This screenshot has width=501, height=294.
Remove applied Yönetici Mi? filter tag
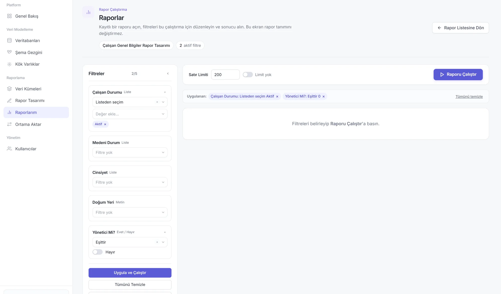tap(323, 96)
